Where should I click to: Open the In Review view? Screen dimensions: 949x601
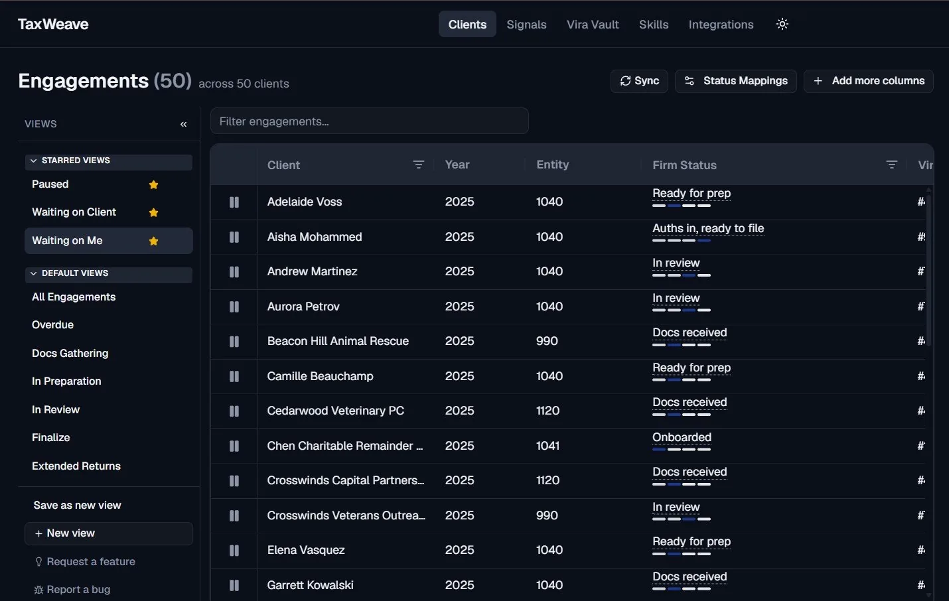coord(56,409)
